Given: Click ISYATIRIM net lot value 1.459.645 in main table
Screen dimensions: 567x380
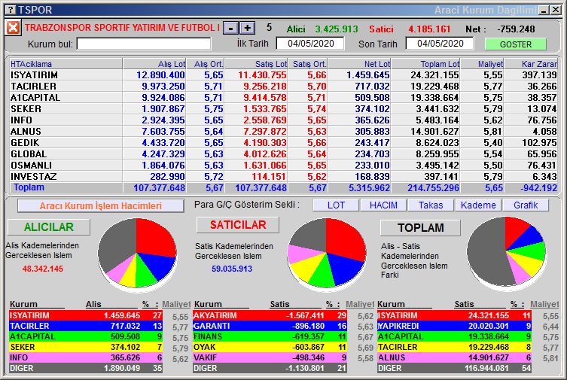Looking at the screenshot, I should point(368,74).
